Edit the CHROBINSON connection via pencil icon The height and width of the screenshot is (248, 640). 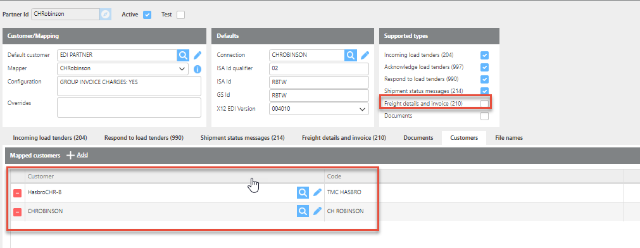tap(365, 55)
